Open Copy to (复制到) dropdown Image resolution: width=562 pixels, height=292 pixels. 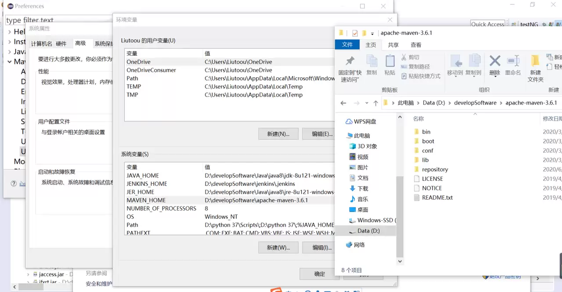473,76
